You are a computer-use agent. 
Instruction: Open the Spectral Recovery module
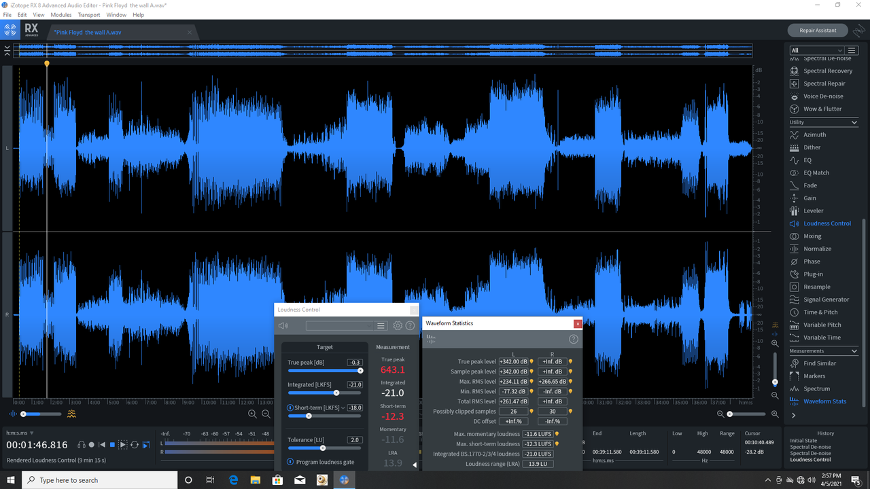tap(820, 71)
